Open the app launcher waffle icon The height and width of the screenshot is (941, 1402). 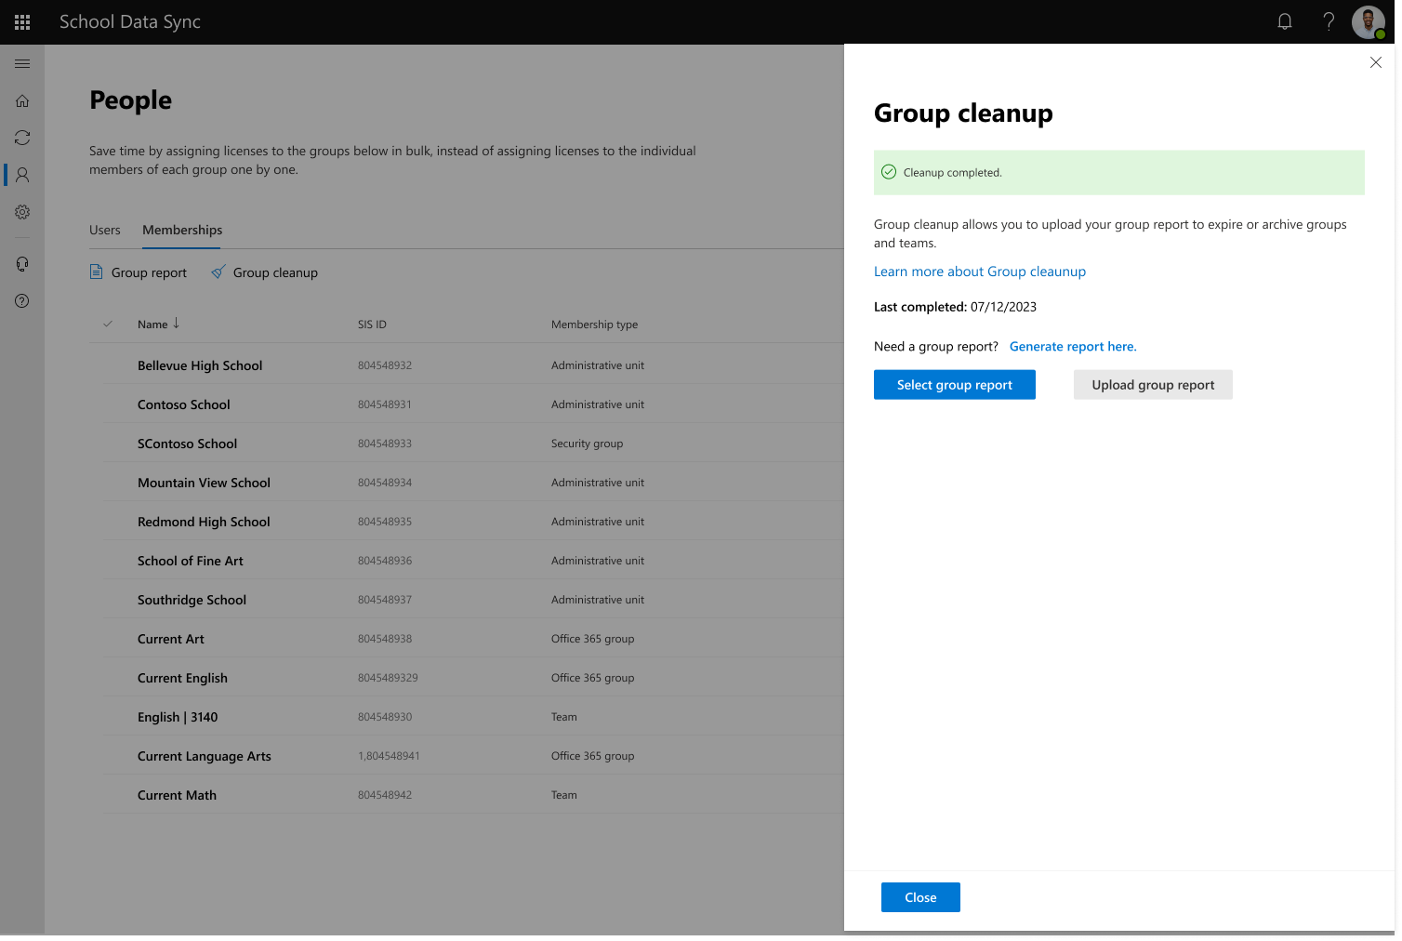(x=22, y=22)
